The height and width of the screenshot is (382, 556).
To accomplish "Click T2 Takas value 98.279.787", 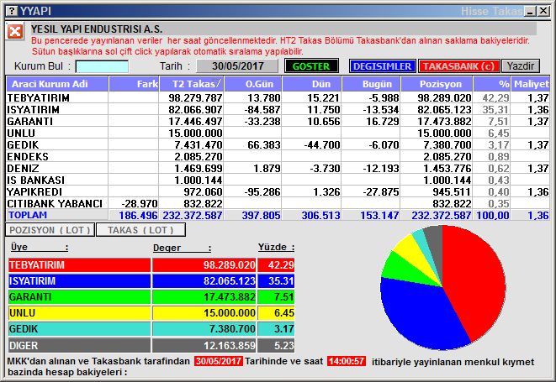I will 195,97.
